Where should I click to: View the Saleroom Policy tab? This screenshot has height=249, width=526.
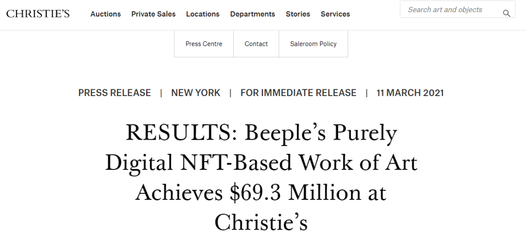coord(313,44)
